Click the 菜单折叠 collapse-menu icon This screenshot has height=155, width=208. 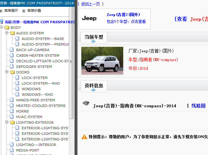coord(24,11)
